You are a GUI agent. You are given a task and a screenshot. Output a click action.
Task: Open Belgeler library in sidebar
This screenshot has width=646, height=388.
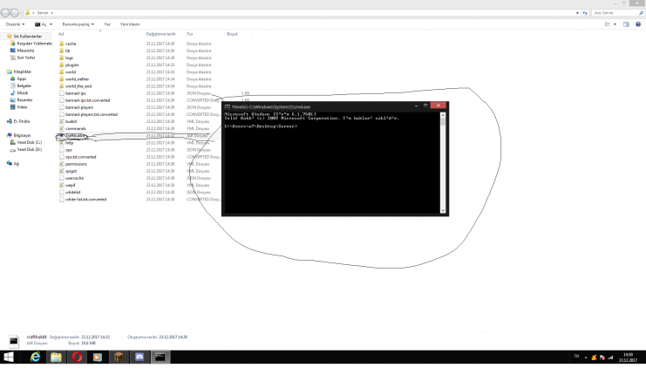pyautogui.click(x=24, y=85)
